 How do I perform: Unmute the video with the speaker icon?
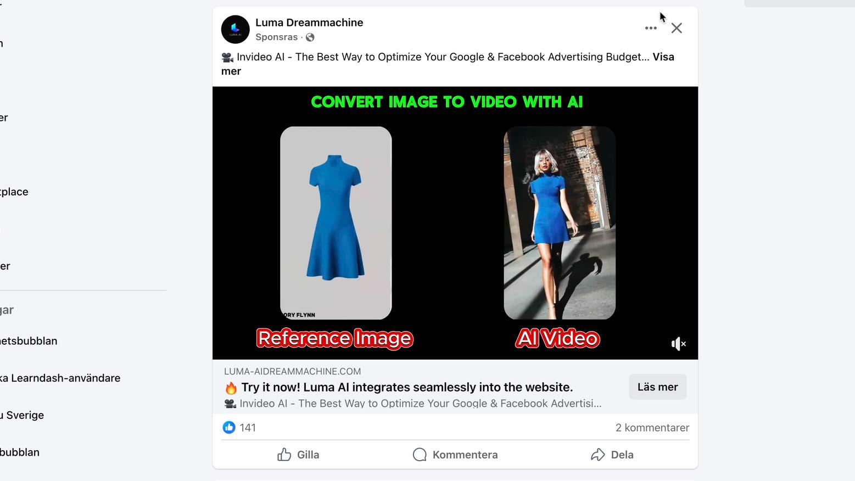[678, 344]
